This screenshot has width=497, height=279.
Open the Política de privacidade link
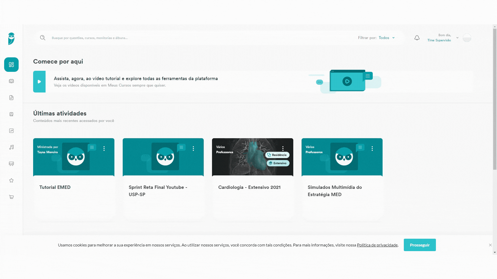click(377, 245)
